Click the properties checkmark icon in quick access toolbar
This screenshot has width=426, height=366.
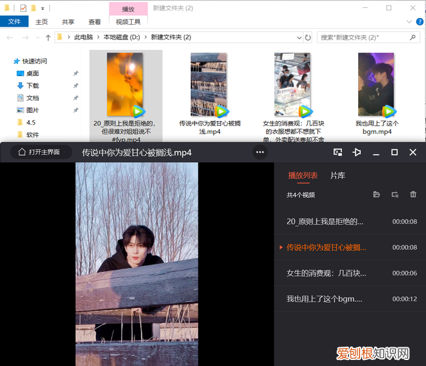tap(23, 9)
